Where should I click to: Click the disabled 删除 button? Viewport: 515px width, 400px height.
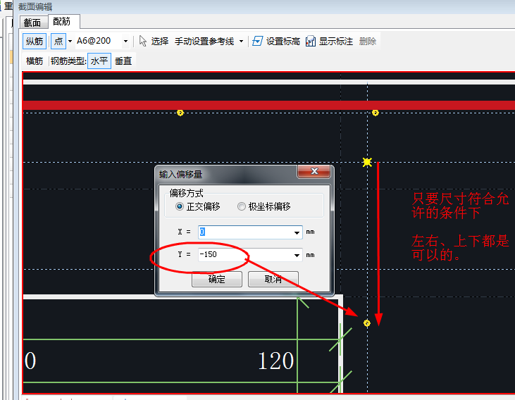368,42
